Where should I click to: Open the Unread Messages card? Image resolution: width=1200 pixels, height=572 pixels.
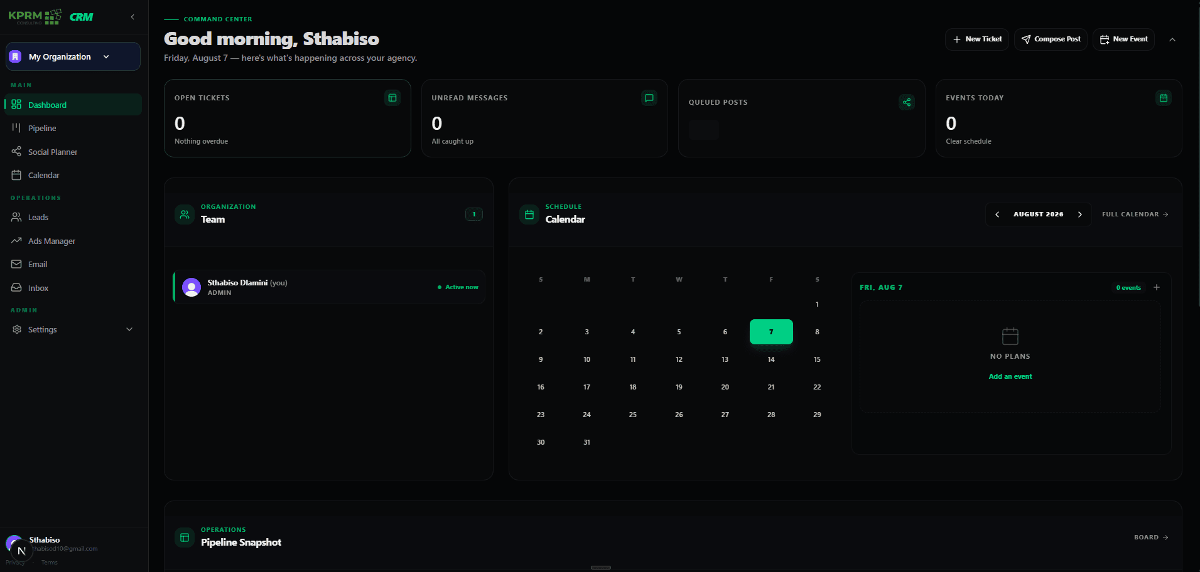coord(544,118)
